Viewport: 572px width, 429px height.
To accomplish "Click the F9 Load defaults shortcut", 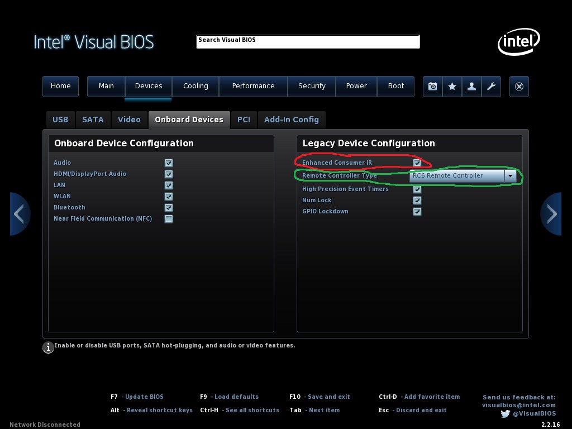I will tap(229, 397).
